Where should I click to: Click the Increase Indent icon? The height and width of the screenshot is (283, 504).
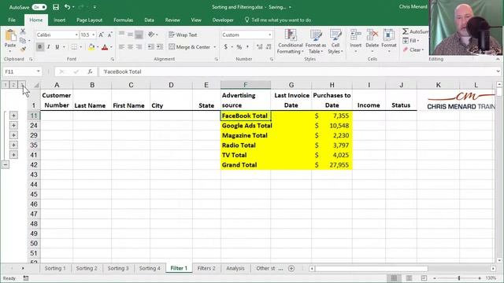pos(160,47)
